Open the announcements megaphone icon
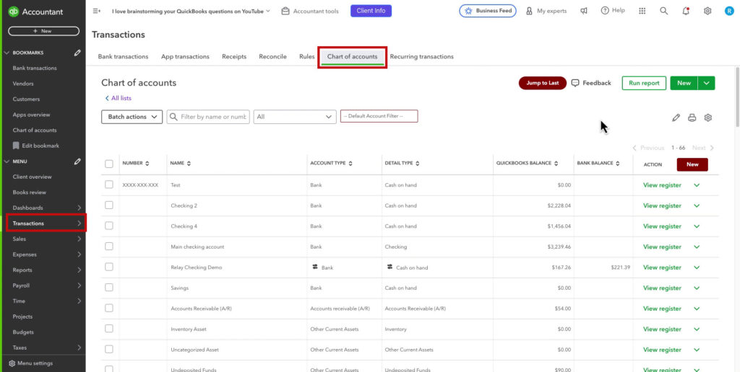The image size is (740, 372). tap(584, 11)
